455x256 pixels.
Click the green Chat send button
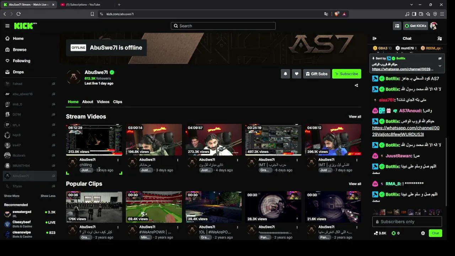(x=435, y=233)
